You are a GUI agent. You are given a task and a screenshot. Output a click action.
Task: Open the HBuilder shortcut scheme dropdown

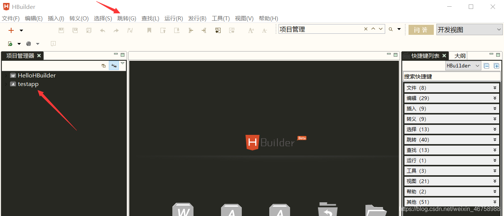(x=463, y=66)
